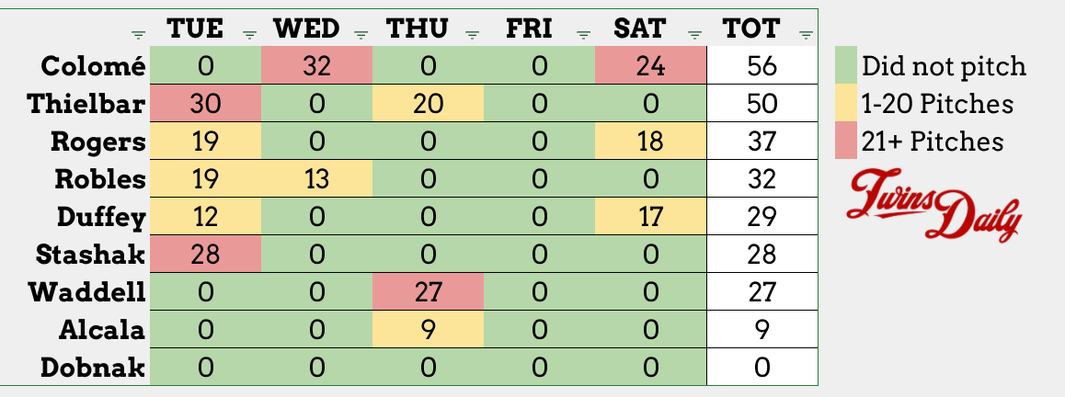Click the yellow 1-20 Pitches swatch

(845, 104)
